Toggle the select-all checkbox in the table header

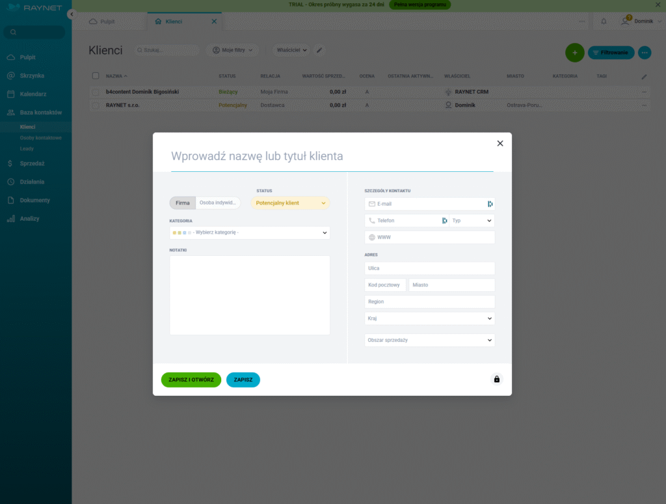click(x=94, y=76)
